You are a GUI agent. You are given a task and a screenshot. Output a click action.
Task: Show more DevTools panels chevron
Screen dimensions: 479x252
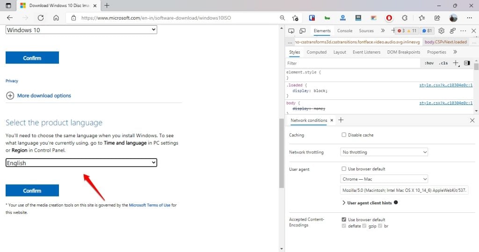click(x=383, y=31)
